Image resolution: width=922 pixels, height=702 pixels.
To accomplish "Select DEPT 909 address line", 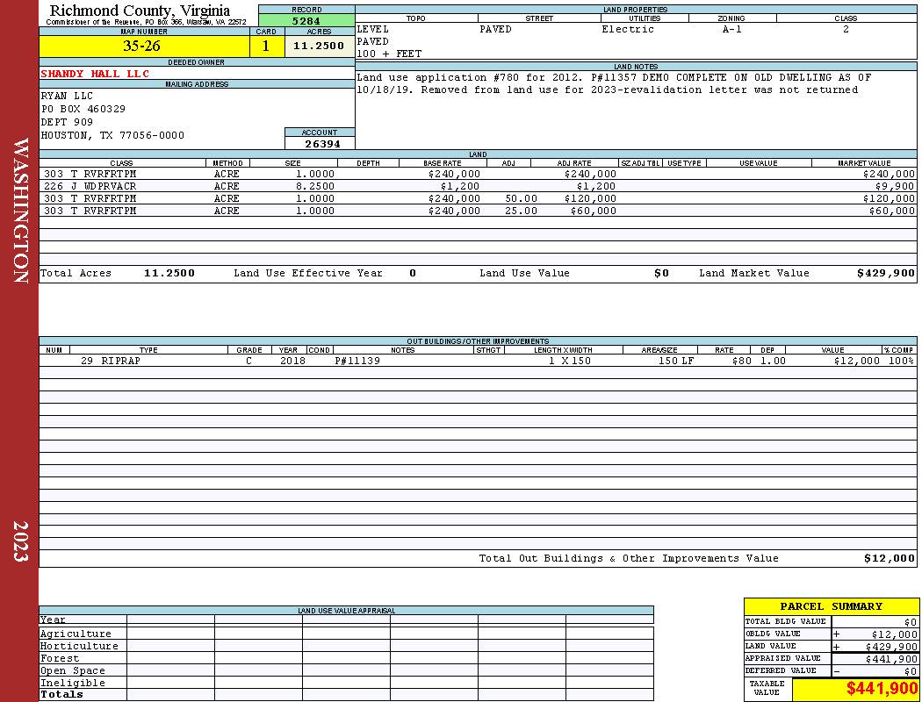I will click(67, 122).
